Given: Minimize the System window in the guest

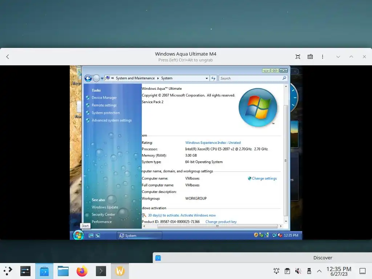Looking at the screenshot, I should pos(266,70).
